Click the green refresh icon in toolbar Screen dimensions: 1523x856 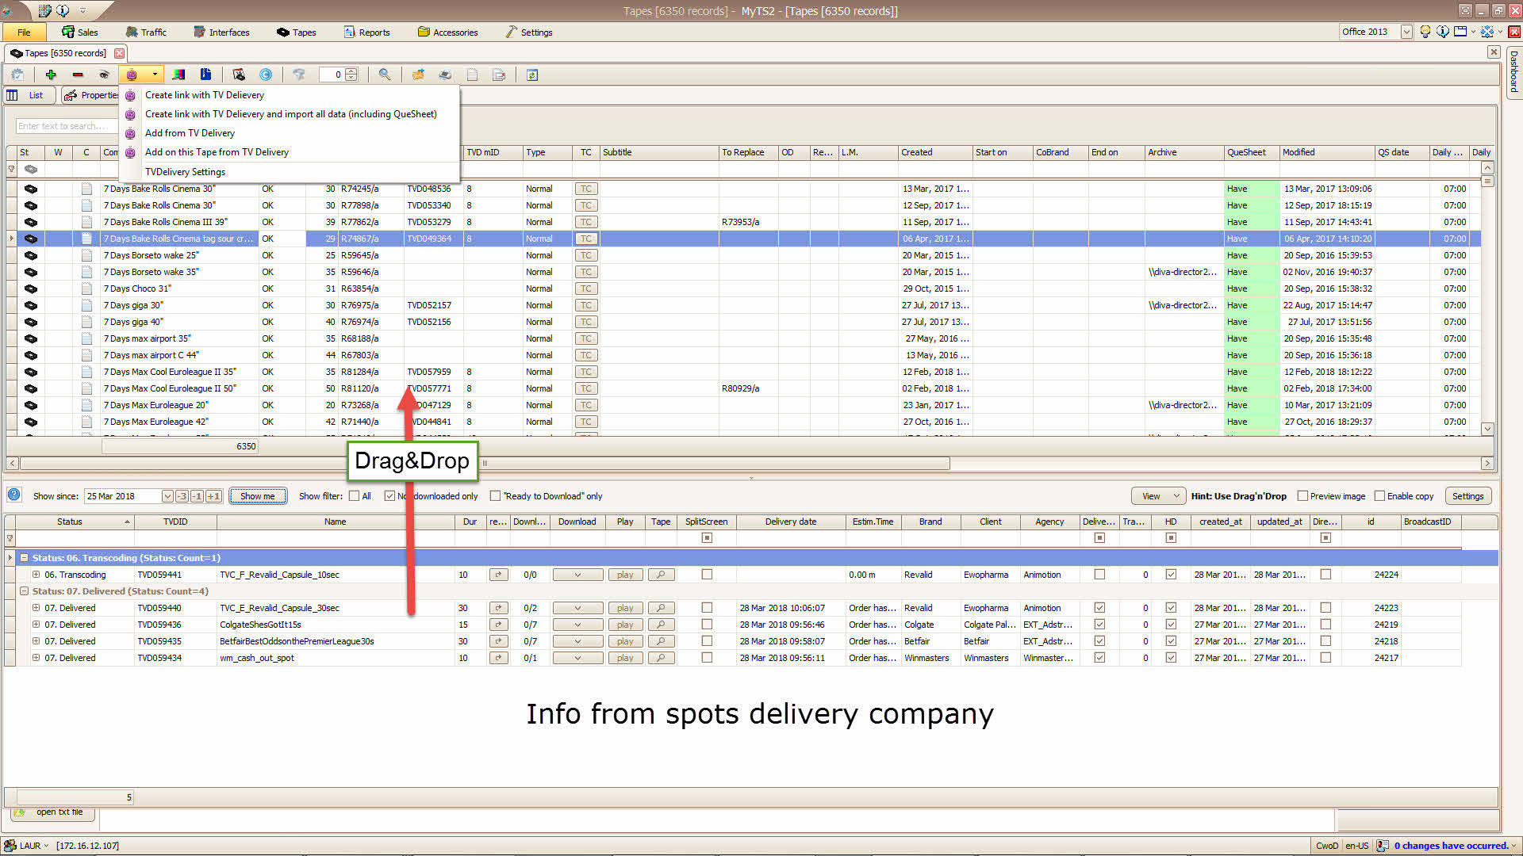coord(532,75)
